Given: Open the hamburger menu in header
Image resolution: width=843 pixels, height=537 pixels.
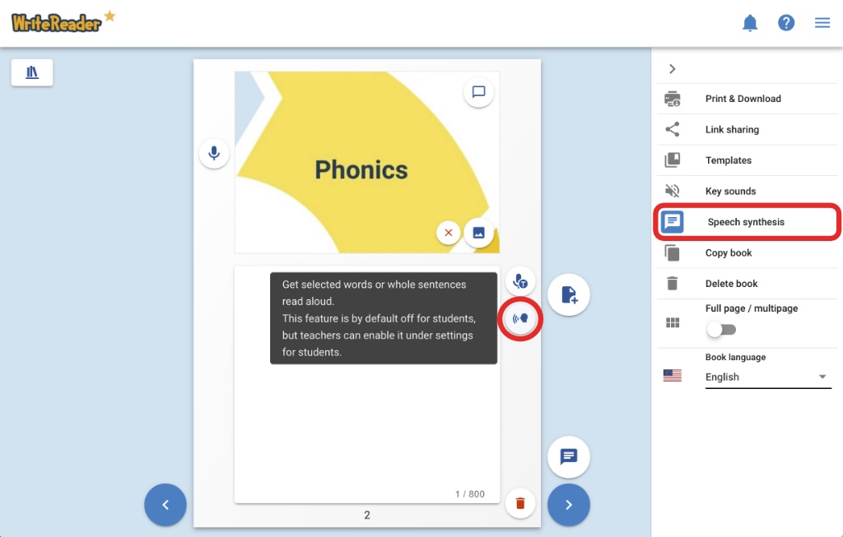Looking at the screenshot, I should click(822, 23).
